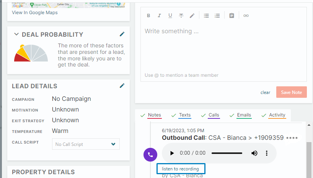Toggle the Texts filter checkmark
Viewport: 313px width, 178px height.
pos(174,115)
